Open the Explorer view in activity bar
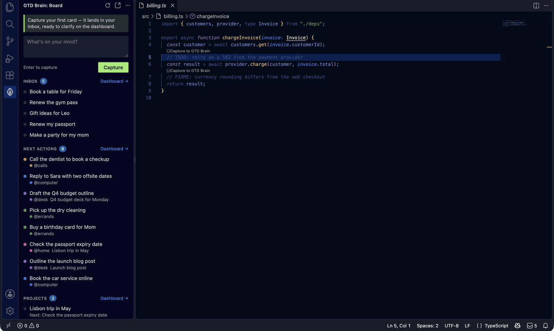 pos(10,7)
